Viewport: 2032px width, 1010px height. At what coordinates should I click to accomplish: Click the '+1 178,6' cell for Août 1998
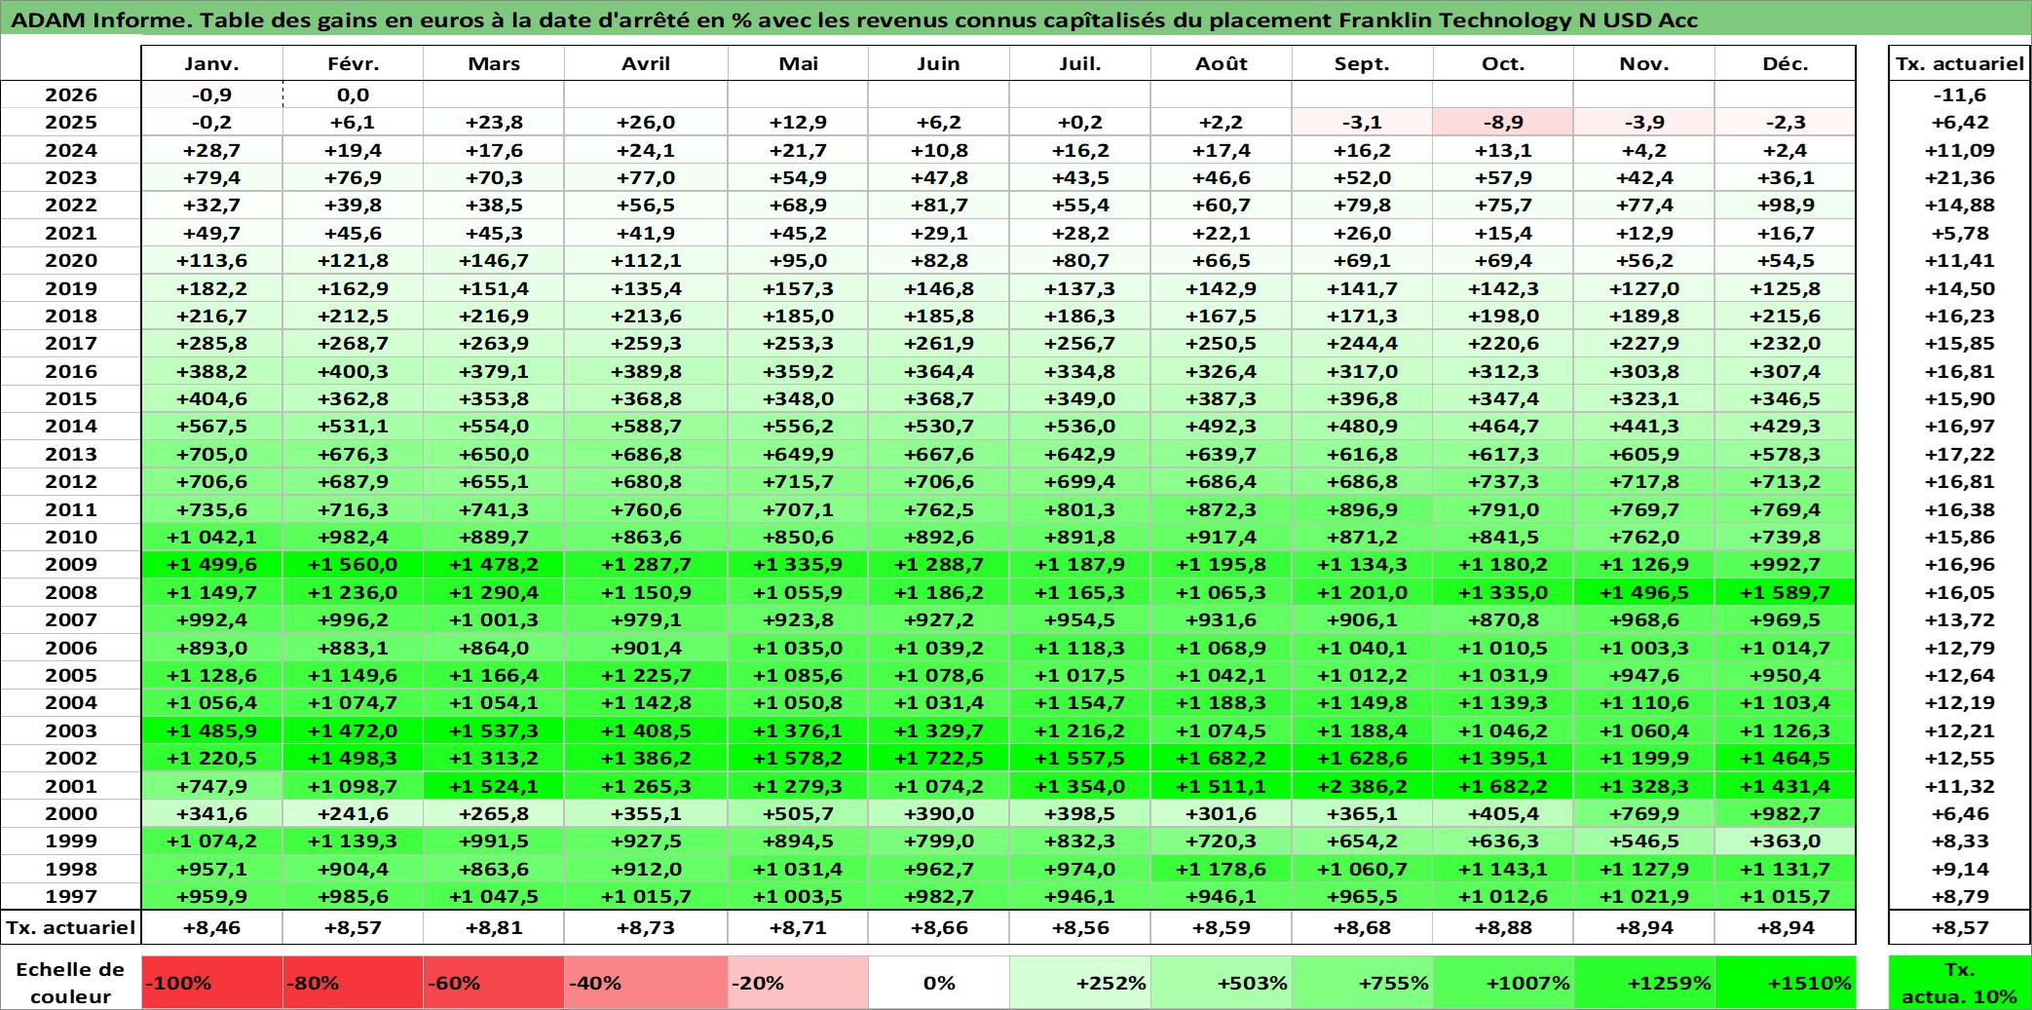pos(1222,869)
